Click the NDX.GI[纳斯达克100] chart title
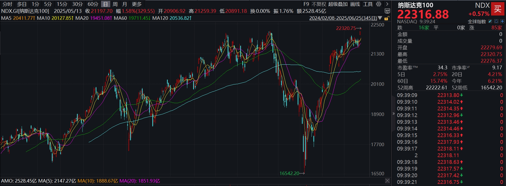 pyautogui.click(x=25, y=11)
